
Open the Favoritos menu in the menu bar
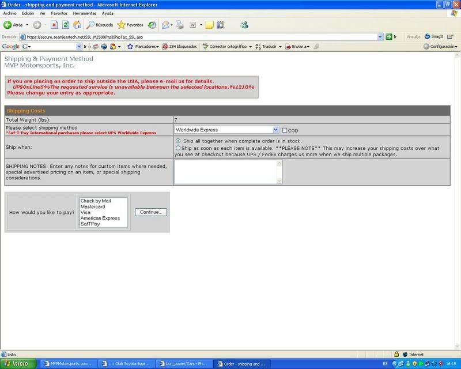tap(59, 13)
